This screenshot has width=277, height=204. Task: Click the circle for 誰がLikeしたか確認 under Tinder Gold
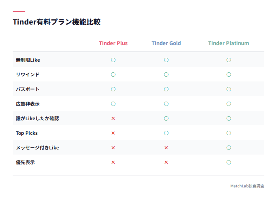[166, 119]
